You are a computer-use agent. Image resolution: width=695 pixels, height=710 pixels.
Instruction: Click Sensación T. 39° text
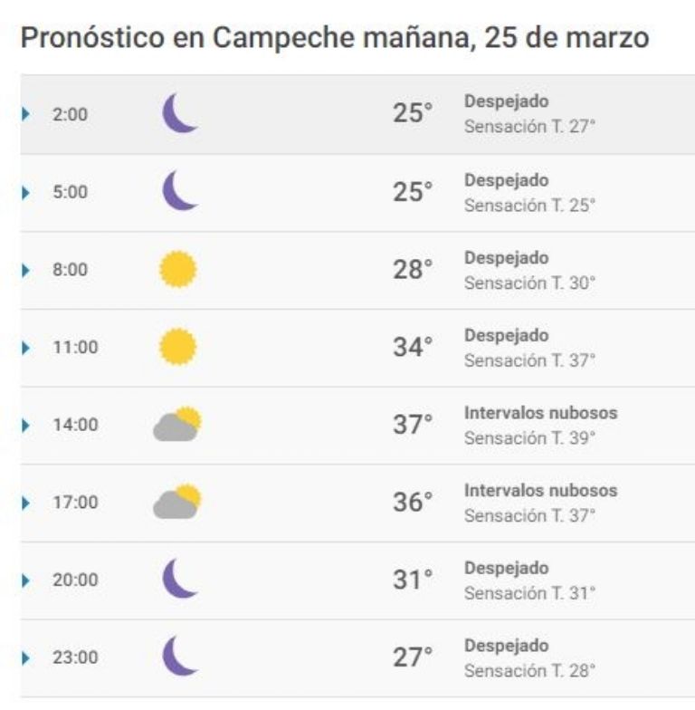click(x=529, y=438)
